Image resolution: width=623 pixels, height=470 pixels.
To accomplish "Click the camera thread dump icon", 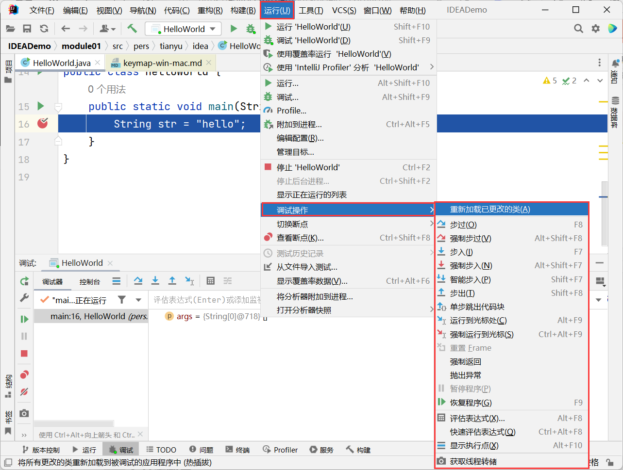I will (x=24, y=413).
